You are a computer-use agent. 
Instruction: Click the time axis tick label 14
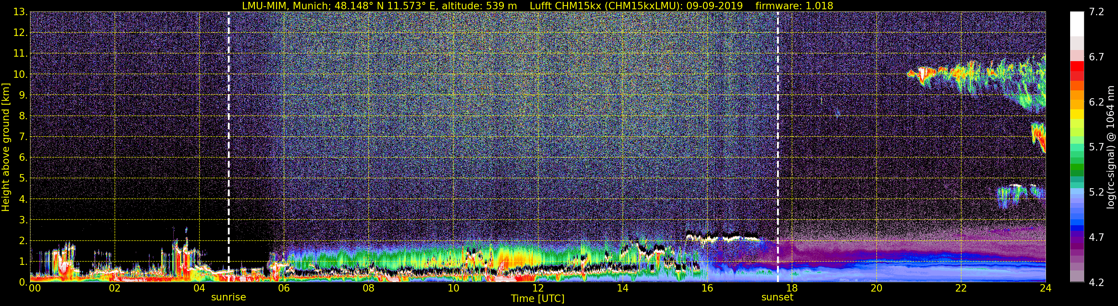pos(622,288)
